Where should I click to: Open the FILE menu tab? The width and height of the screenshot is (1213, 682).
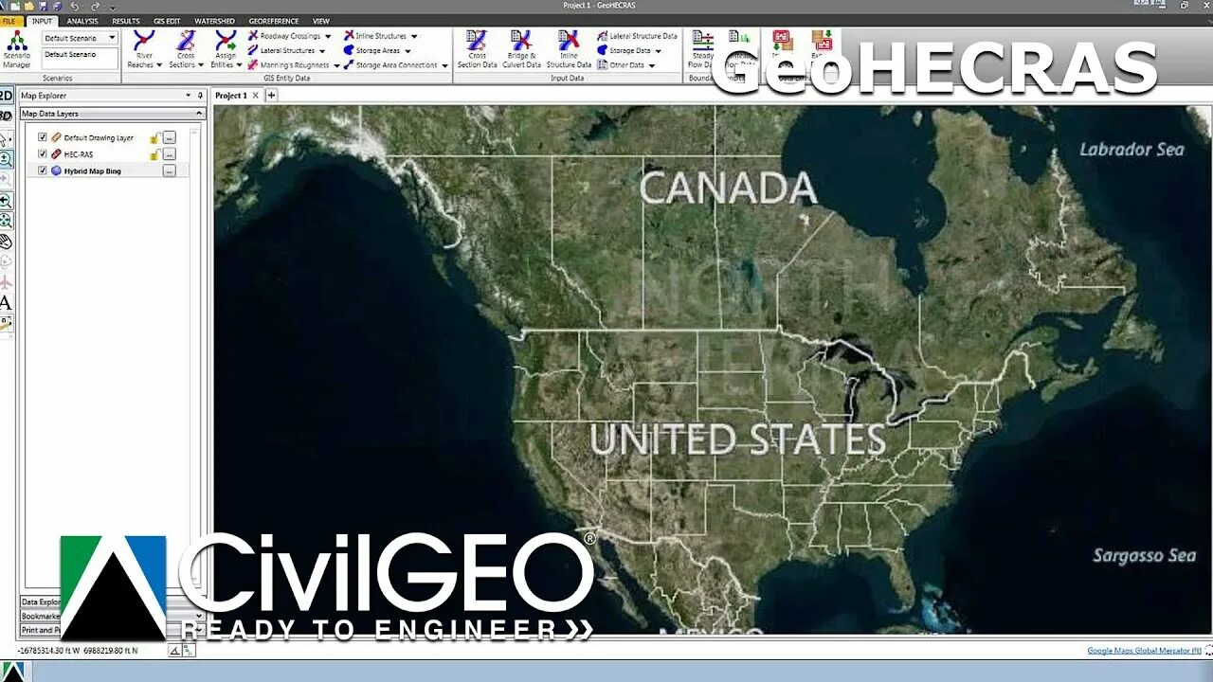[9, 21]
